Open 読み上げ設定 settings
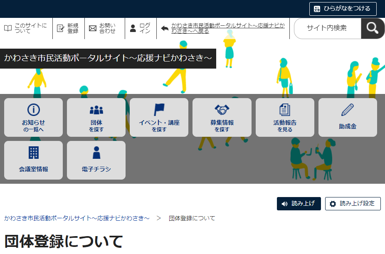The width and height of the screenshot is (385, 254). pos(353,204)
